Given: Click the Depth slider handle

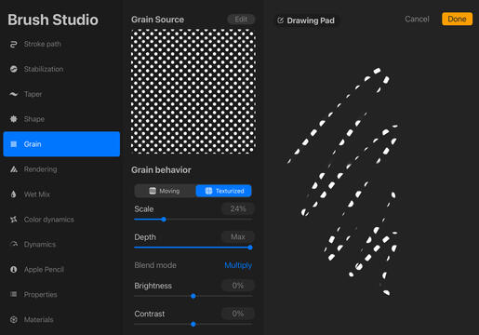Looking at the screenshot, I should [250, 248].
